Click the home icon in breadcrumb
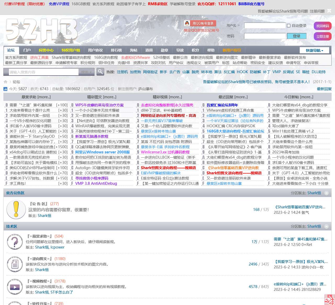 (5, 82)
